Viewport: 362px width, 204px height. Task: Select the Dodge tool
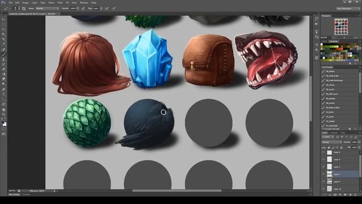coord(3,84)
